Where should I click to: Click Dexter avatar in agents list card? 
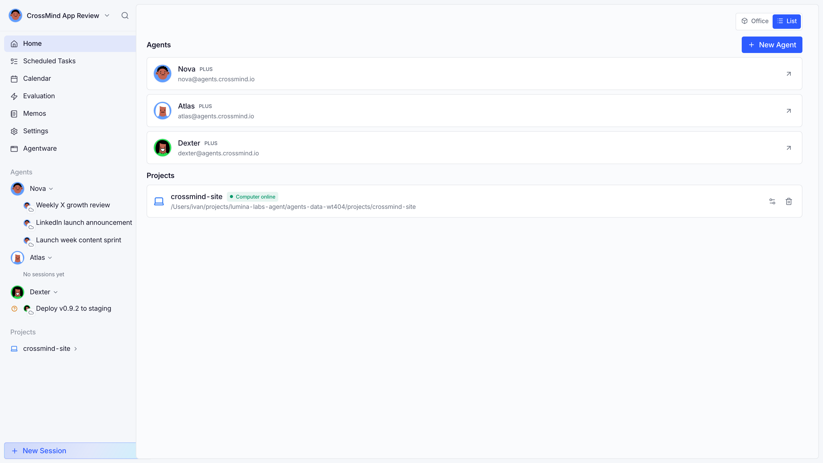(162, 148)
